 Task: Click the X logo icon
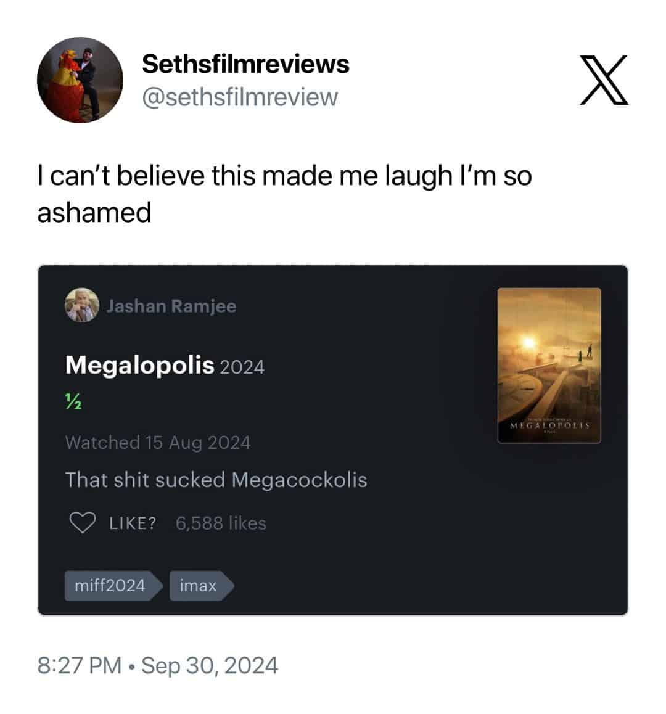tap(604, 80)
